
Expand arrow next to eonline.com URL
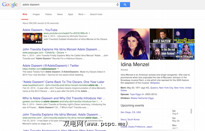101,118
